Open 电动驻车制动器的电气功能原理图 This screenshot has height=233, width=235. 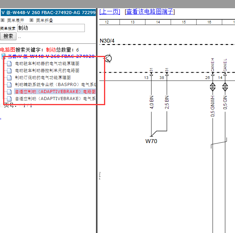(x=47, y=64)
